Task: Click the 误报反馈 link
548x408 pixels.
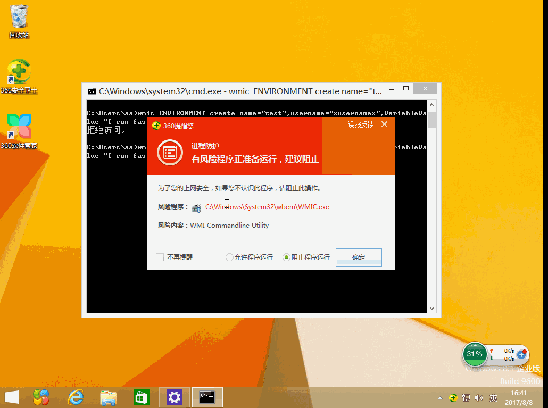Action: tap(361, 124)
